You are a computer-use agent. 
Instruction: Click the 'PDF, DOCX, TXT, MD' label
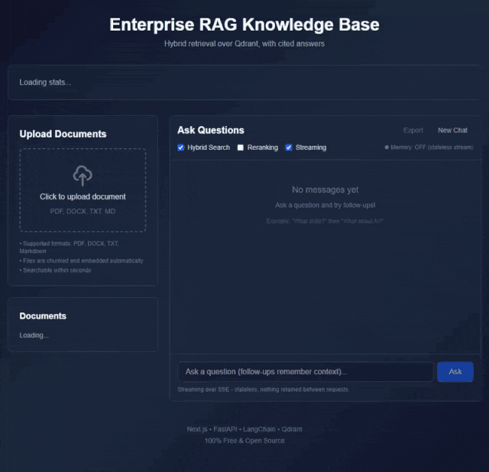coord(83,212)
